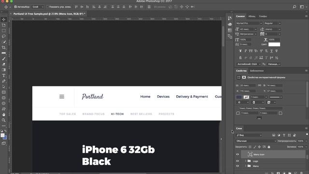Select the Move tool in the toolbar
The image size is (309, 174).
pyautogui.click(x=3, y=19)
